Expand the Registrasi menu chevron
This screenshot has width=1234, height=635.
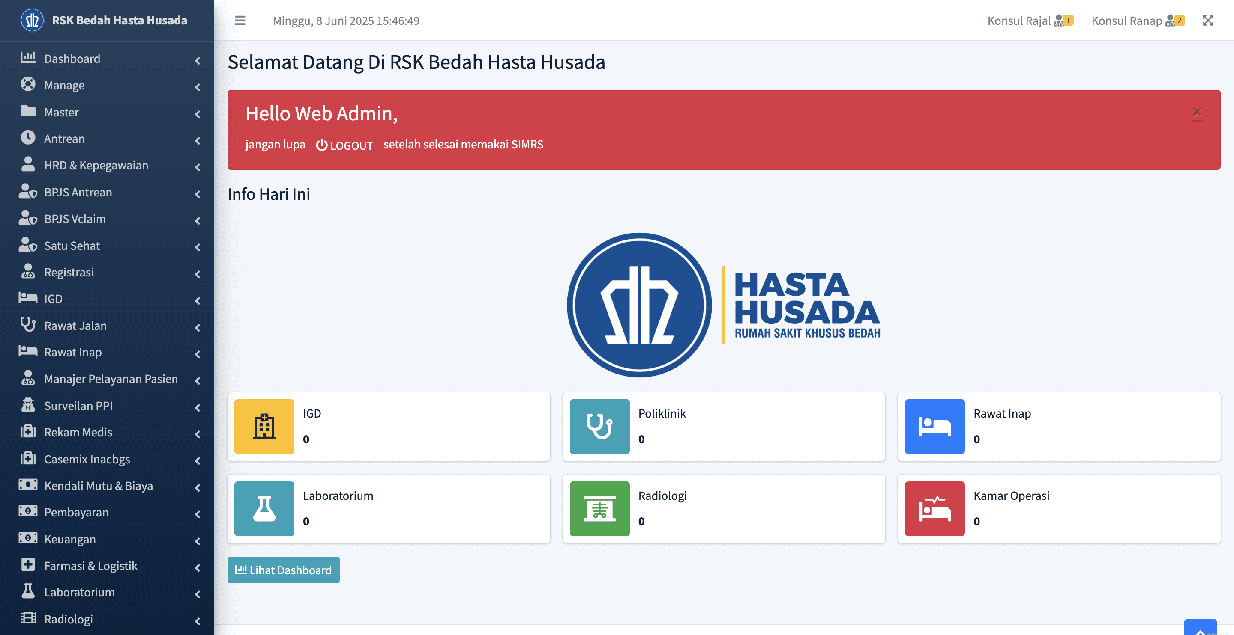(198, 274)
